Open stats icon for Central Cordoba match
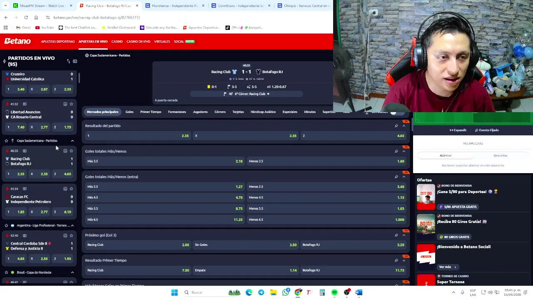 point(65,235)
